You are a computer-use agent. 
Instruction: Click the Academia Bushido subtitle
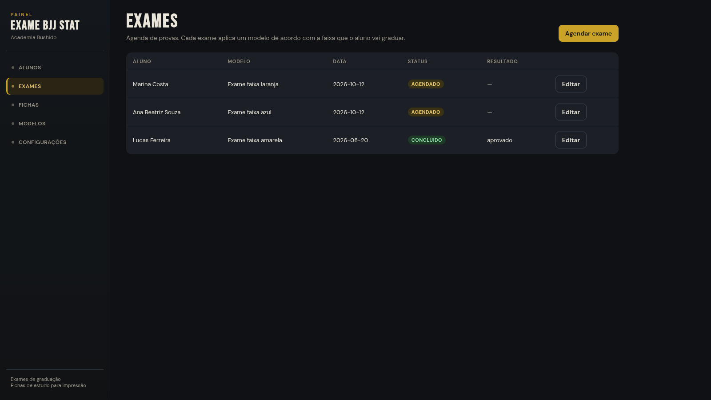click(33, 37)
